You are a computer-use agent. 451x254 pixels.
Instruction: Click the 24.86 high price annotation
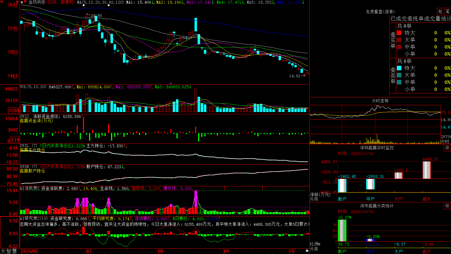tap(96, 16)
